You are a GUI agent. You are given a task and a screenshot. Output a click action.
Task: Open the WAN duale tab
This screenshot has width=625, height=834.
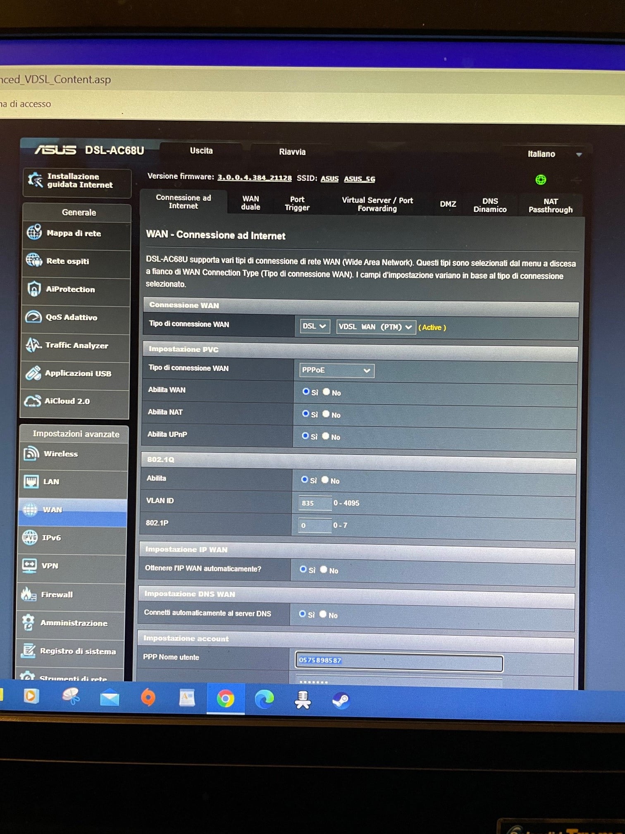click(250, 203)
